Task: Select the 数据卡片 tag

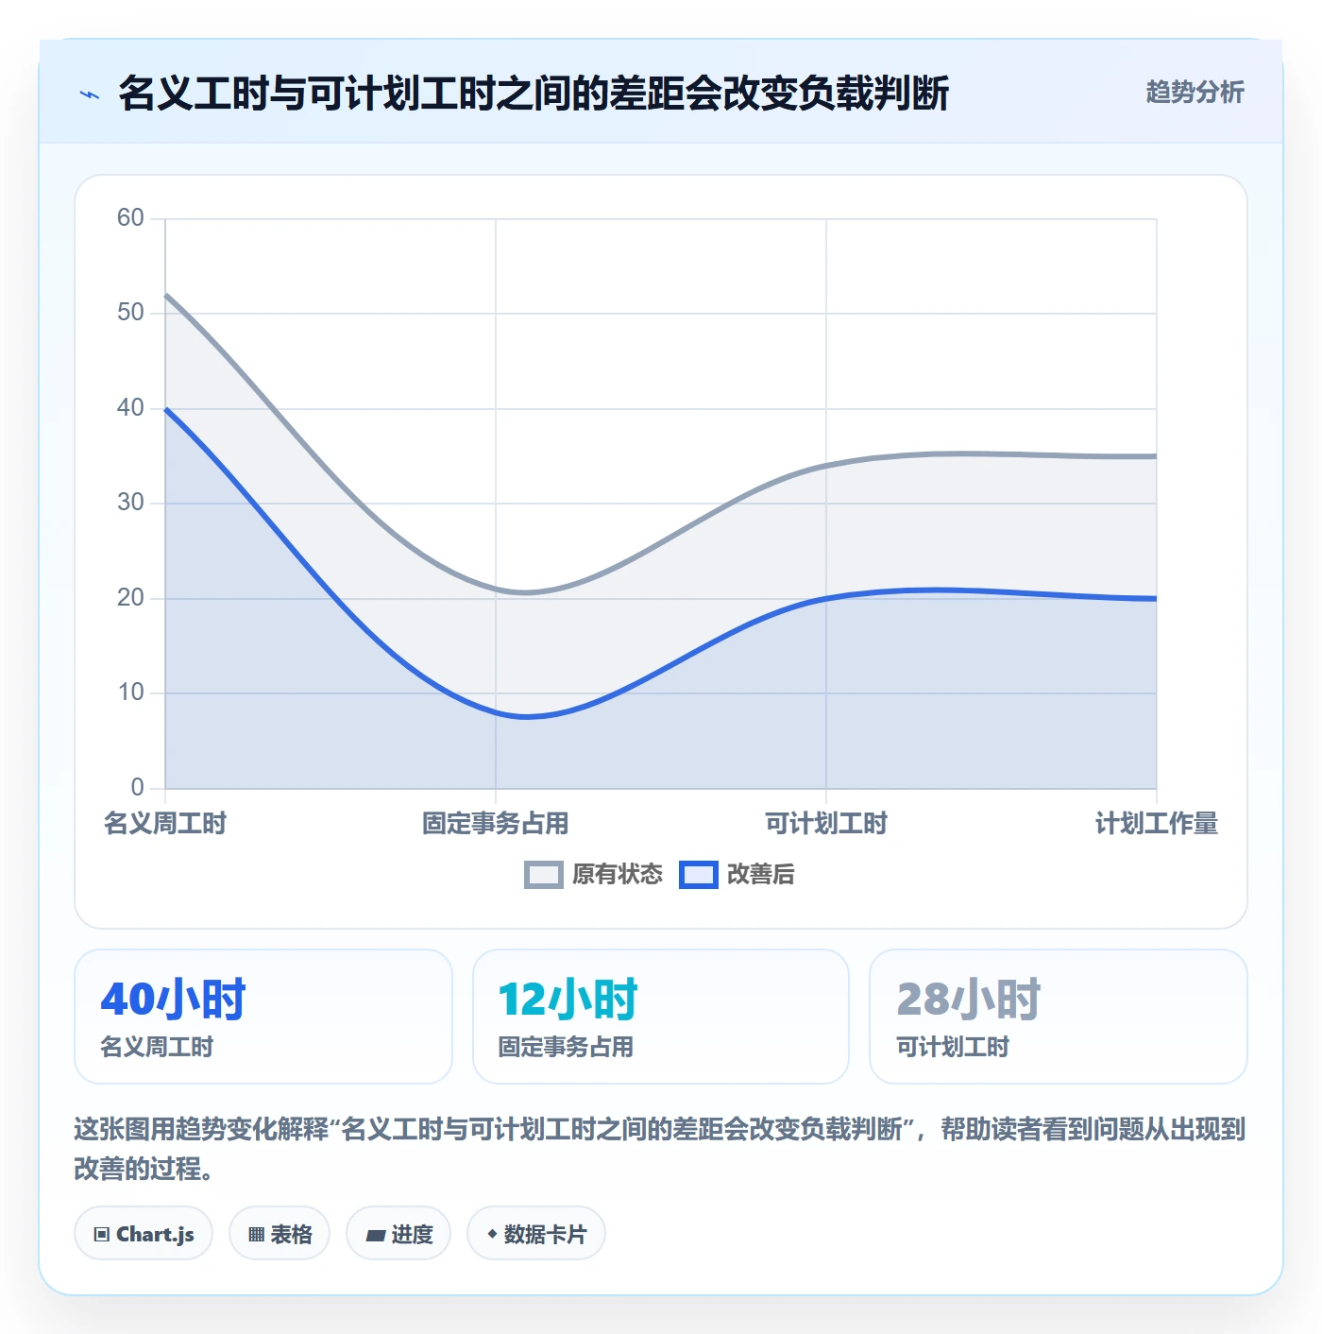Action: [x=536, y=1234]
